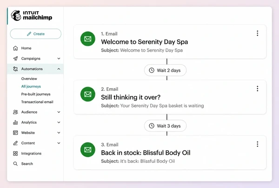Click clock icon in Wait 2 days
The height and width of the screenshot is (188, 279).
tap(152, 70)
